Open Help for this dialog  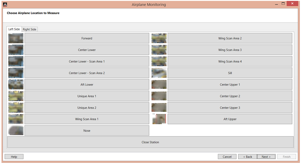coord(14,157)
